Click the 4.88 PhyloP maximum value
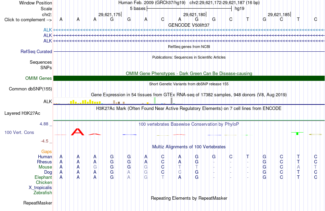The width and height of the screenshot is (325, 211). pos(44,124)
